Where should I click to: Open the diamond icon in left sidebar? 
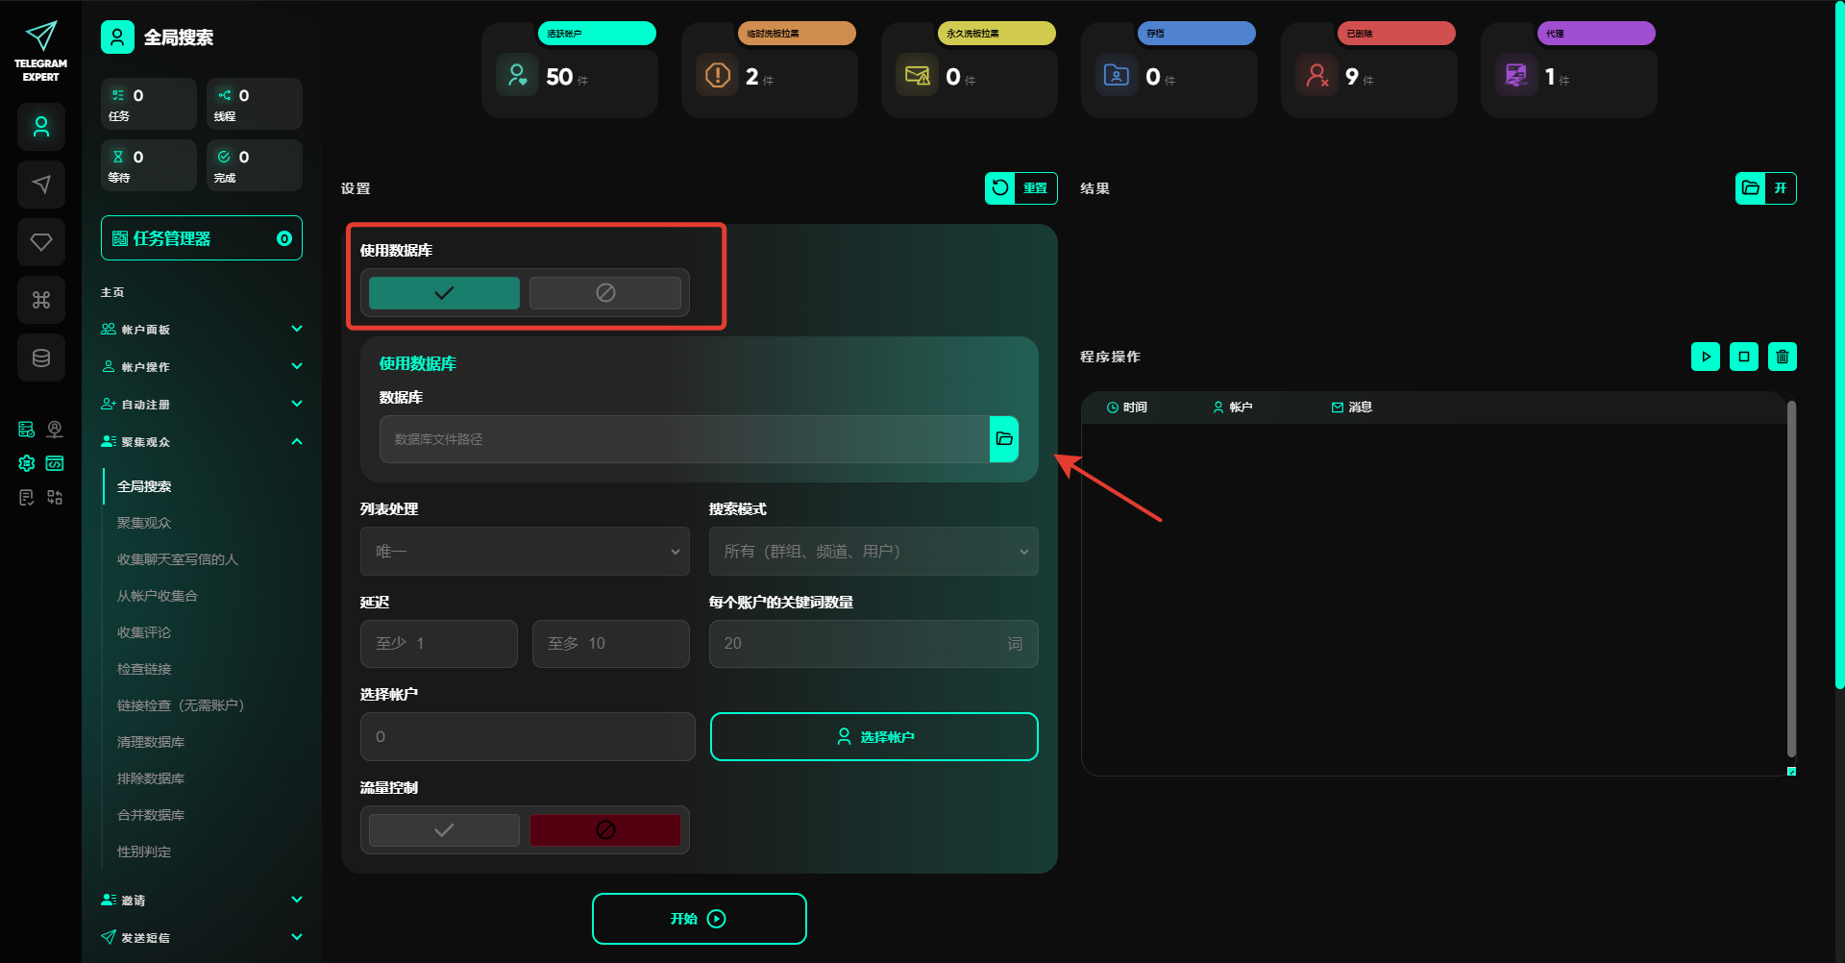41,242
